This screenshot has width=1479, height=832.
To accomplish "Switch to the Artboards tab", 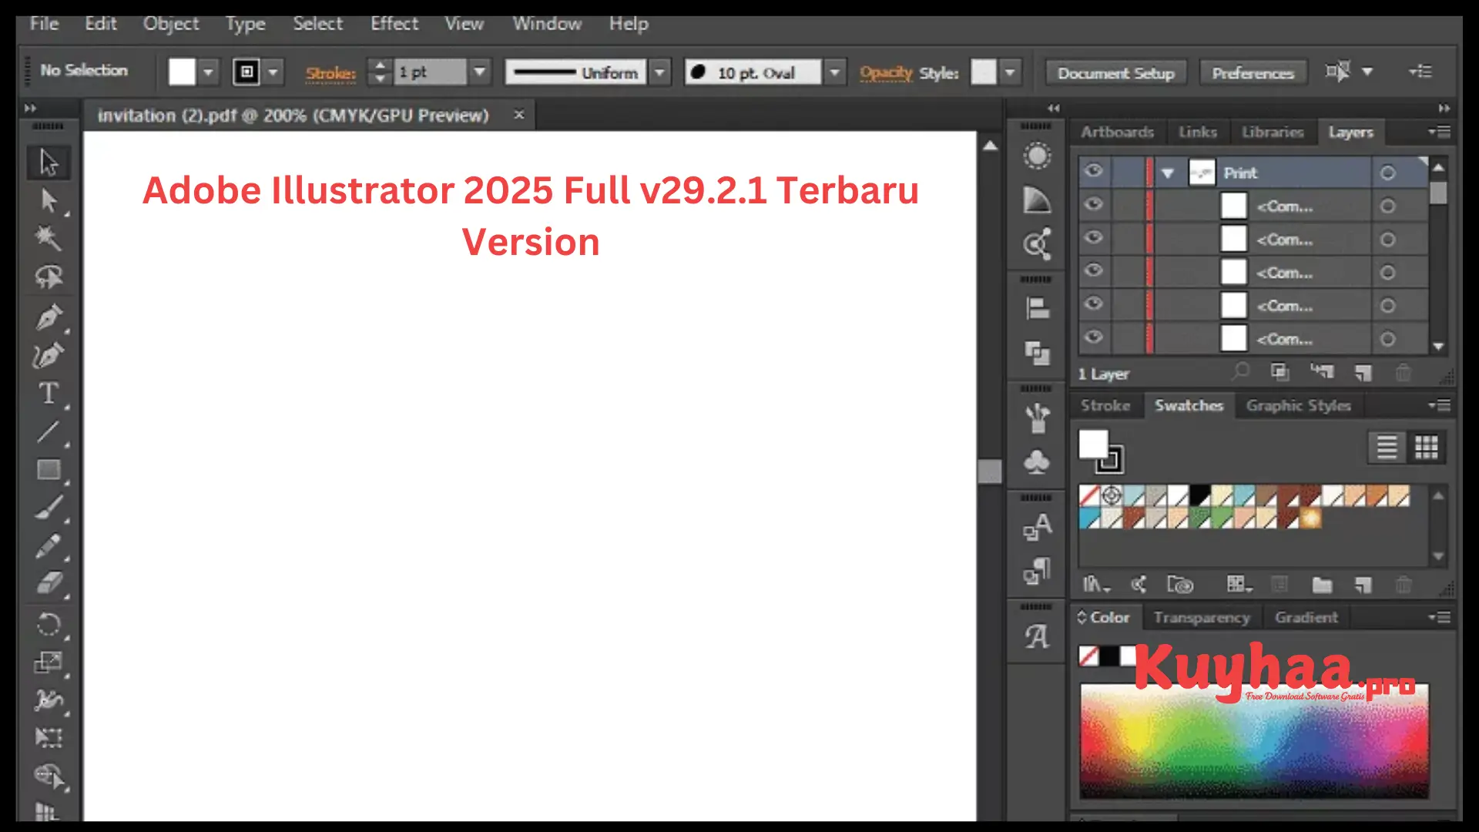I will 1117,132.
